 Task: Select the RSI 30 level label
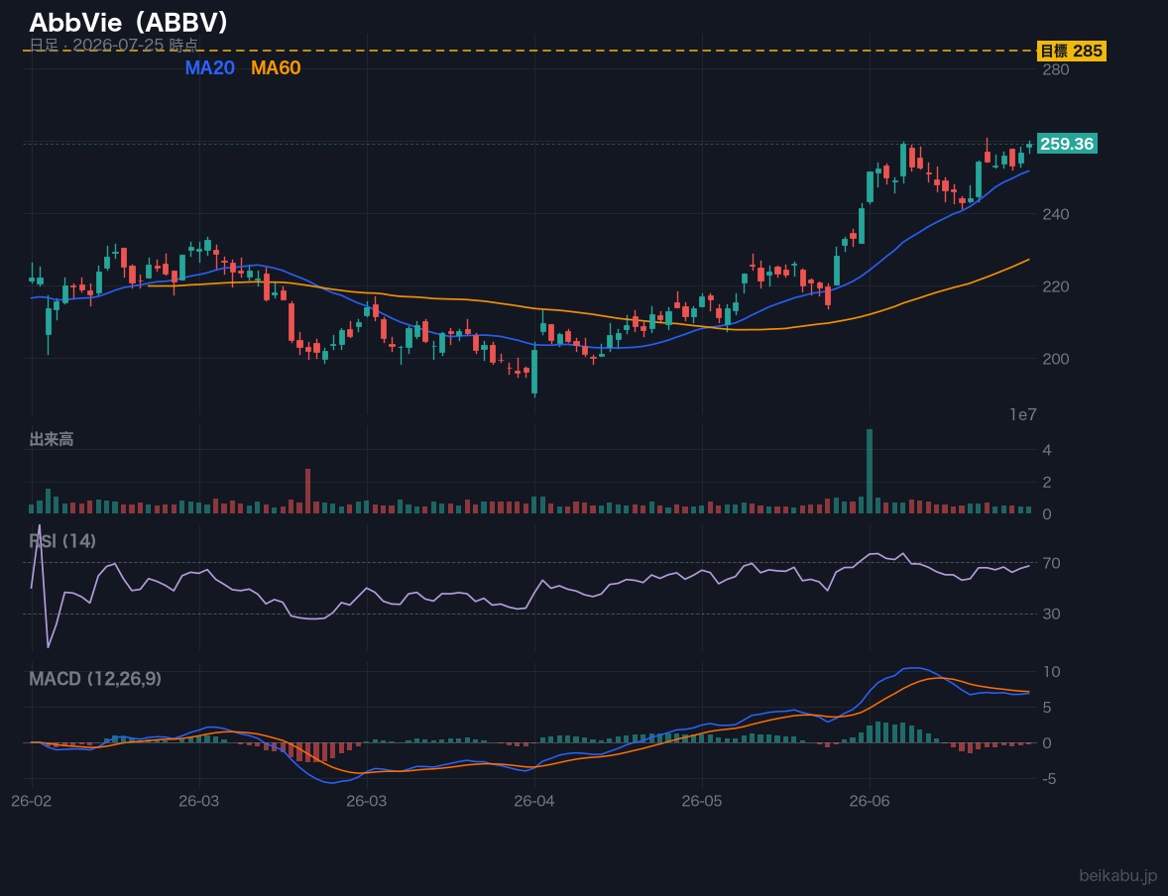tap(1051, 614)
